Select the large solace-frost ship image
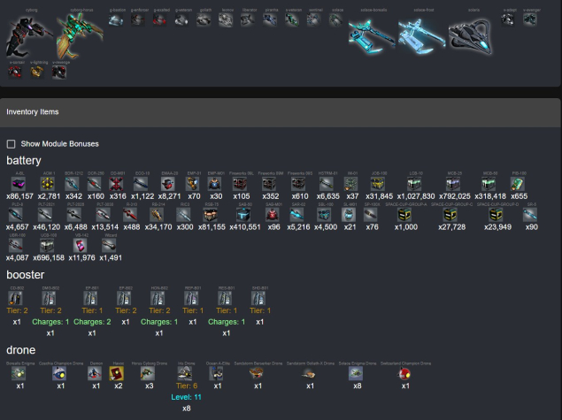 pos(421,35)
